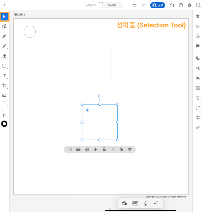202x212 pixels.
Task: Select the Selection tool arrow
Action: tap(4, 17)
